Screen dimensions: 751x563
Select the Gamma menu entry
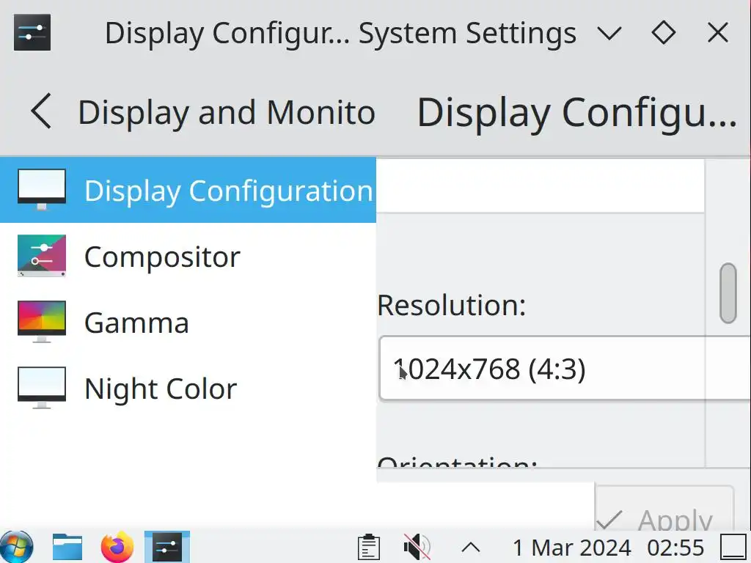136,323
